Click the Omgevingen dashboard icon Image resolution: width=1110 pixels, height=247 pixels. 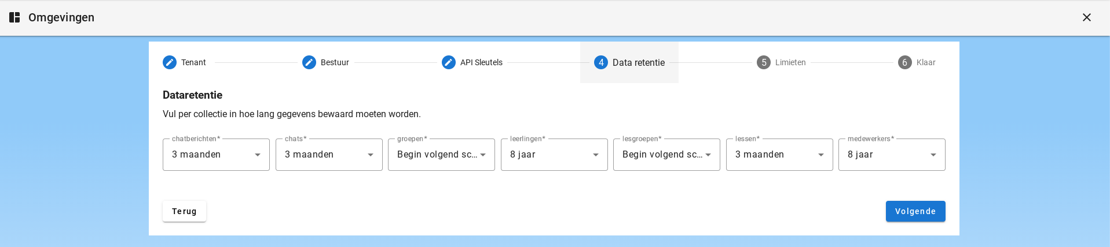point(14,17)
